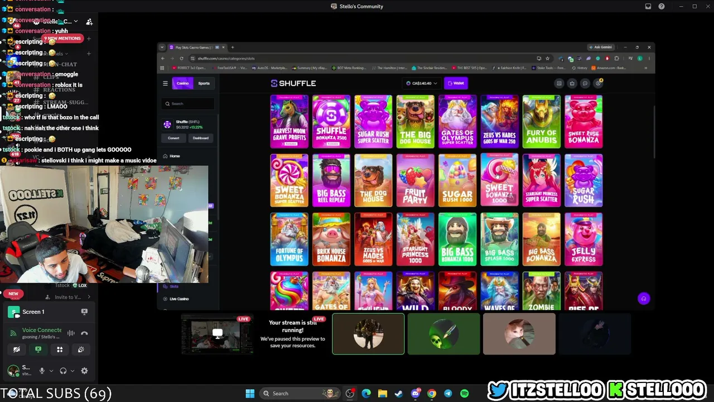Open the Shuffle profile icon with badge

click(598, 83)
